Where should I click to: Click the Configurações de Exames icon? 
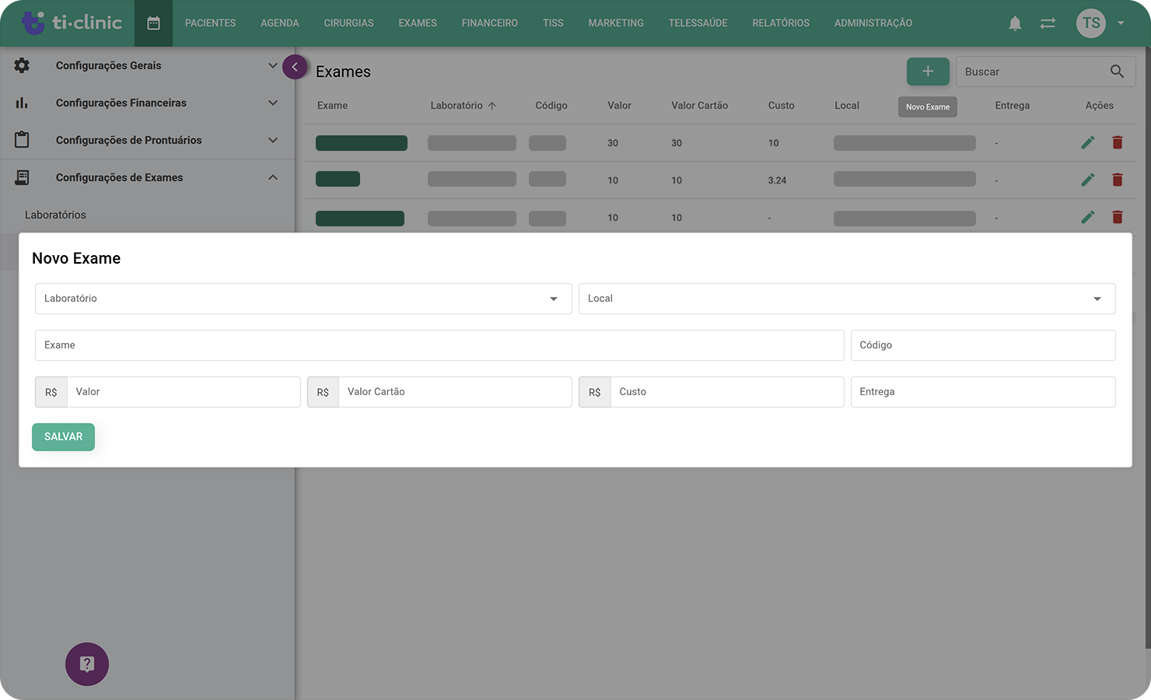[22, 177]
